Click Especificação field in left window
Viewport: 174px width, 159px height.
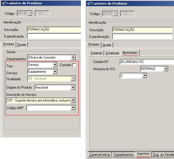click(x=54, y=36)
